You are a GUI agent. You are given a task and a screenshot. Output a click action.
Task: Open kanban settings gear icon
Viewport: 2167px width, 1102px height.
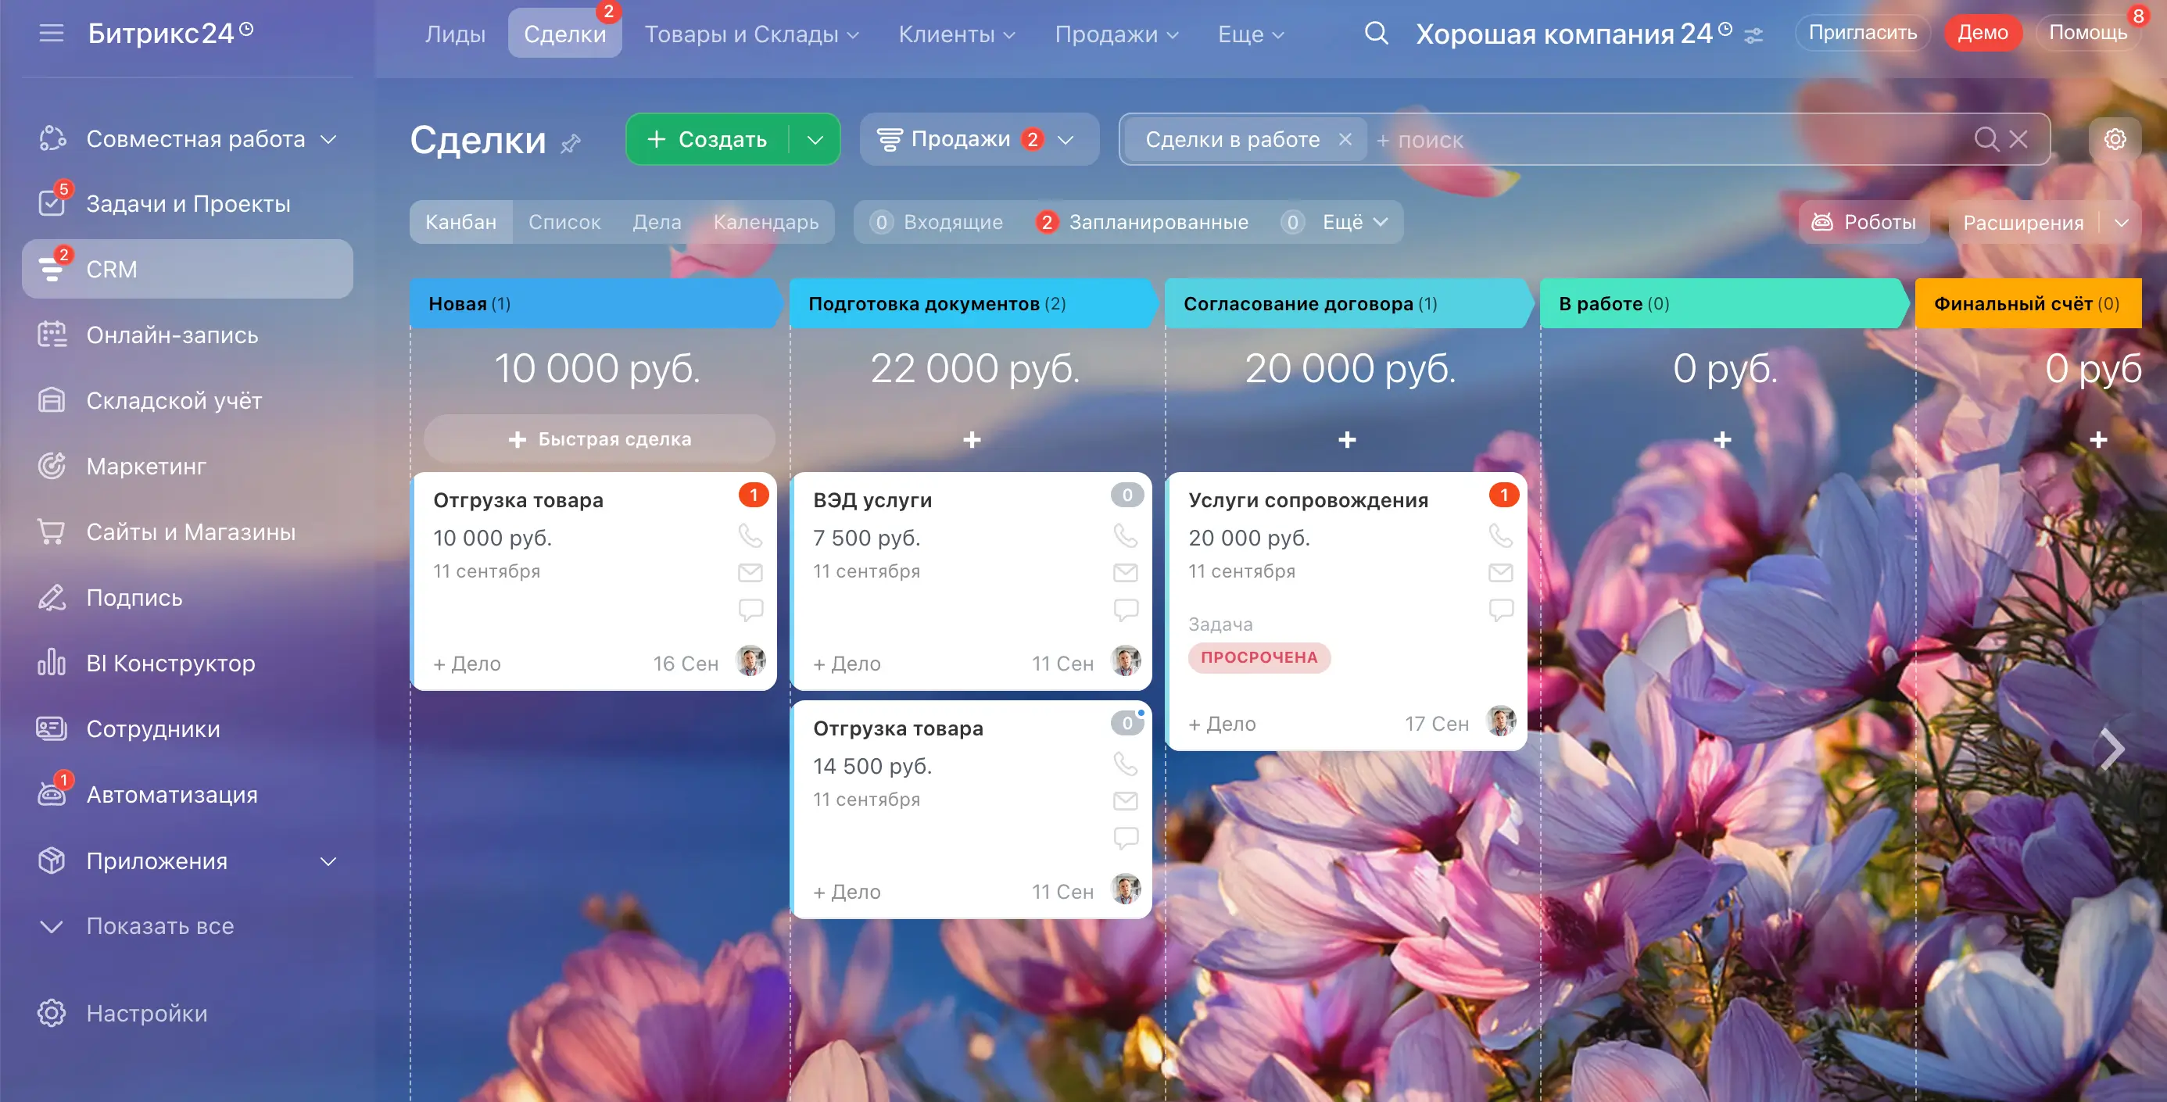click(x=2114, y=139)
